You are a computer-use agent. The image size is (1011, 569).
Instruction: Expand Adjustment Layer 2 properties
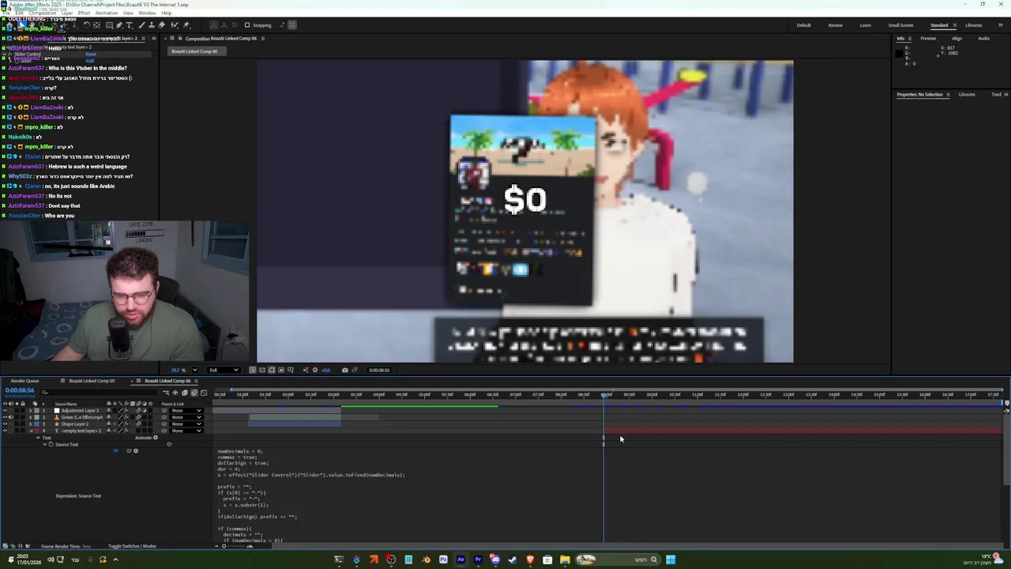(x=31, y=410)
